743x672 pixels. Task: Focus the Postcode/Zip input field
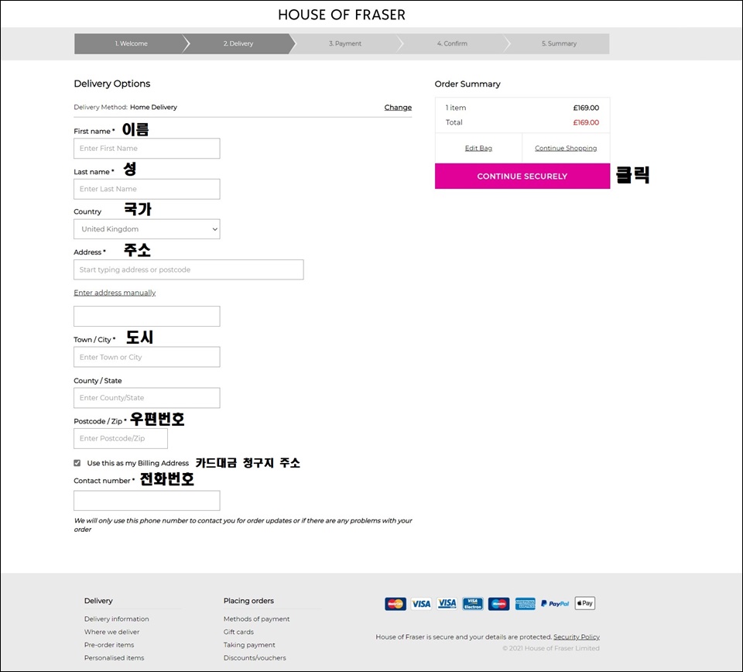(121, 438)
